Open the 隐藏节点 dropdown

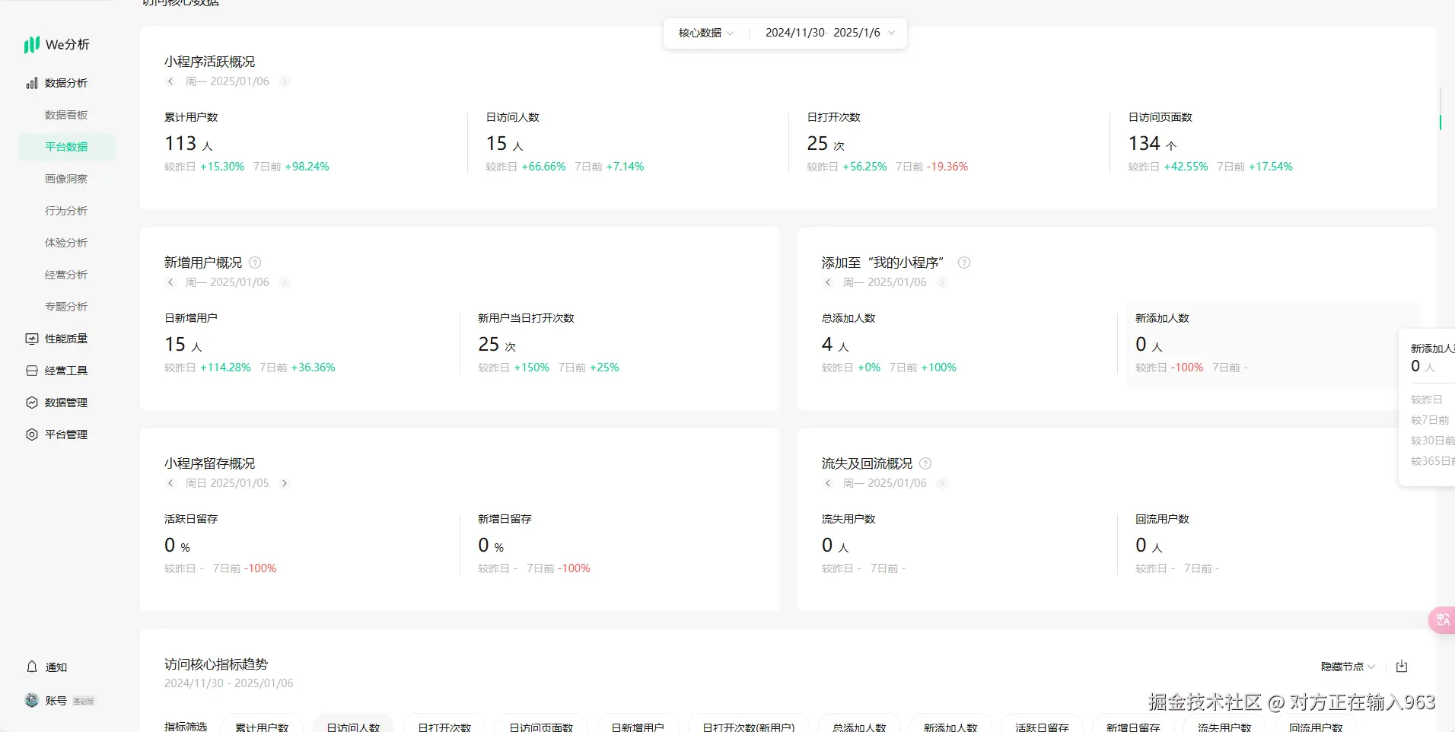pos(1348,667)
